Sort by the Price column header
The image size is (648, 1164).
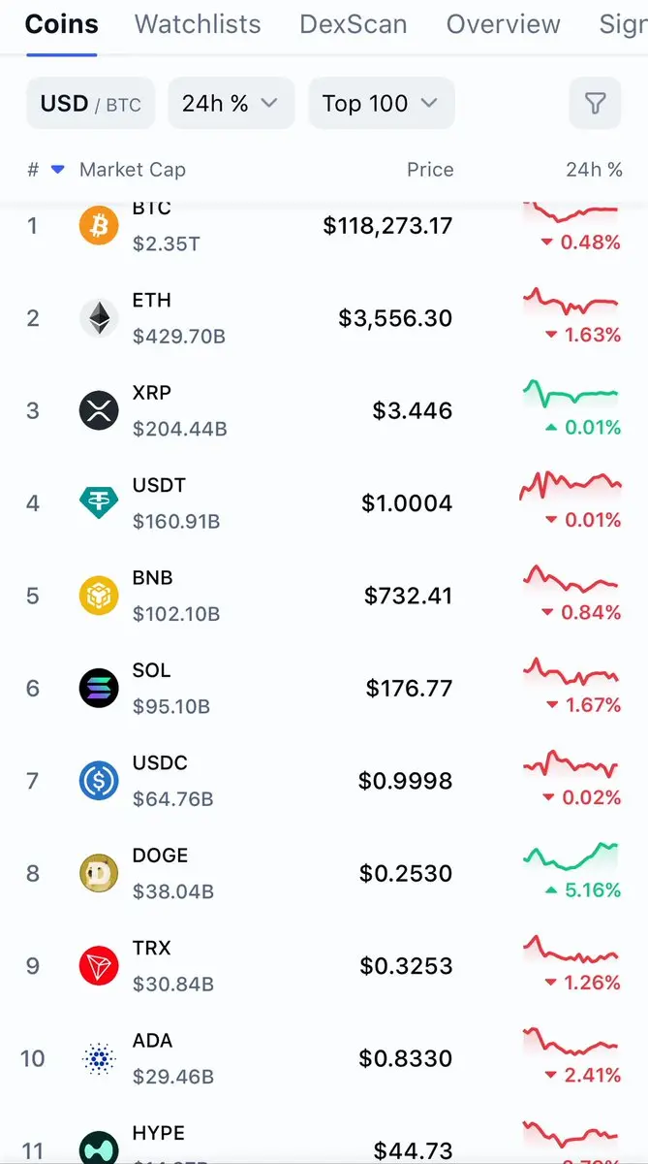[430, 170]
